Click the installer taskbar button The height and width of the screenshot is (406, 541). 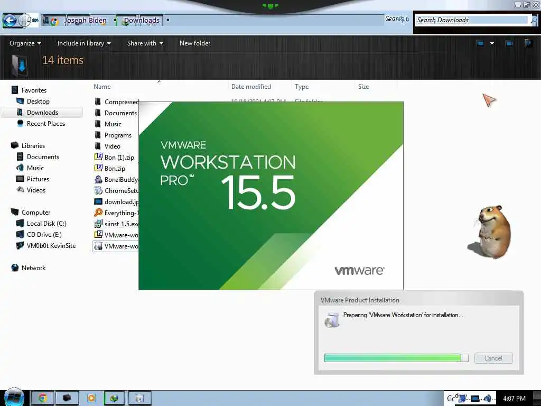139,398
